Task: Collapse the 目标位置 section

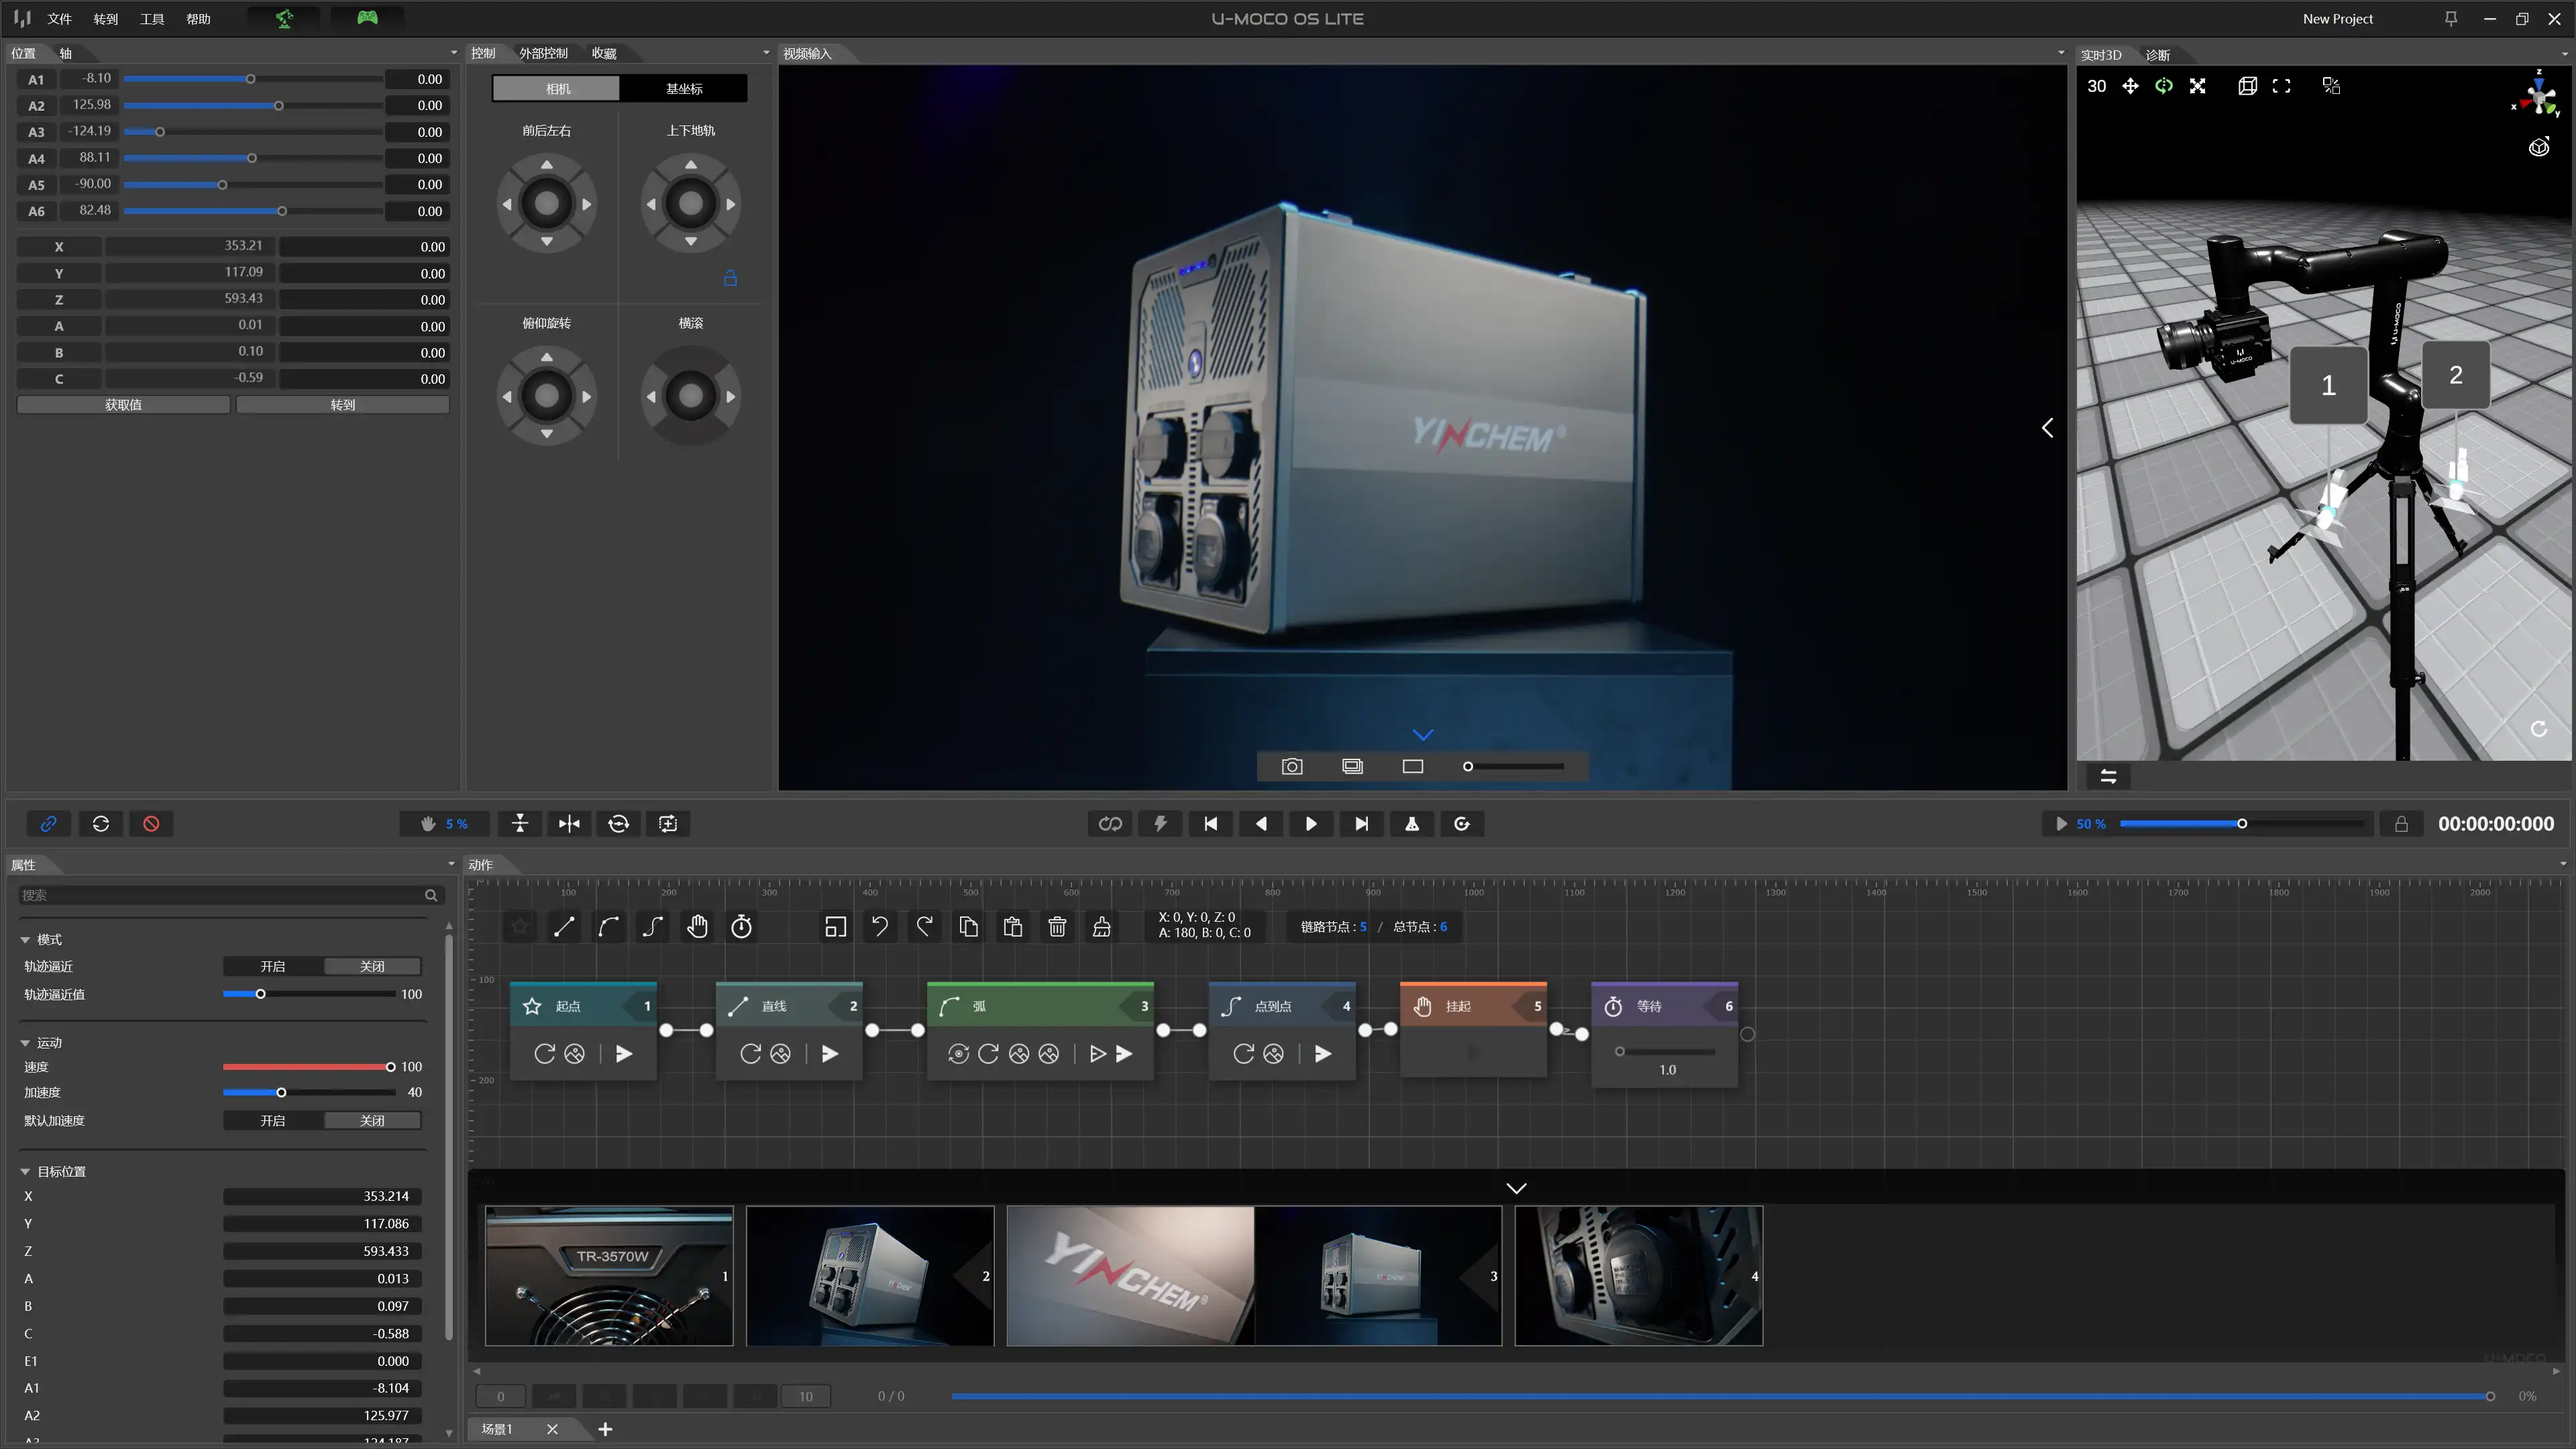Action: point(25,1172)
